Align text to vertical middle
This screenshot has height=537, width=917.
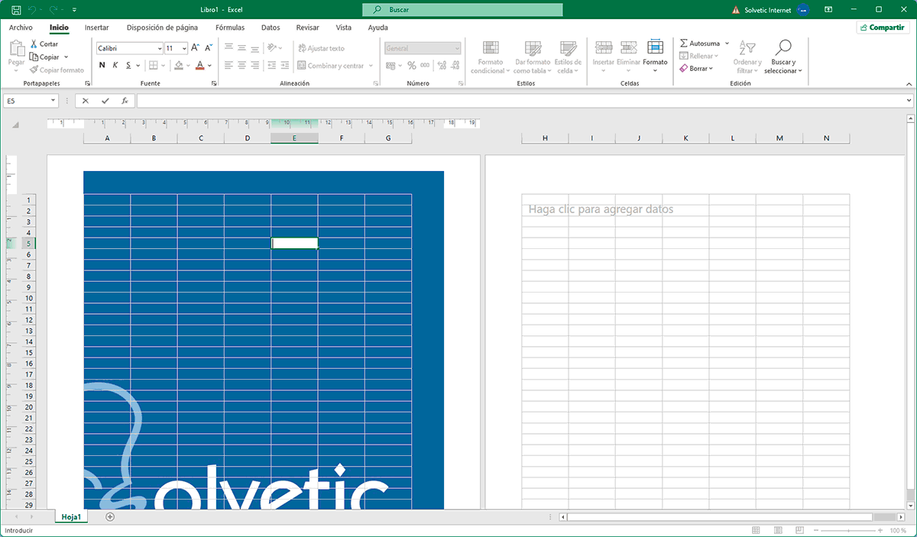pyautogui.click(x=241, y=47)
